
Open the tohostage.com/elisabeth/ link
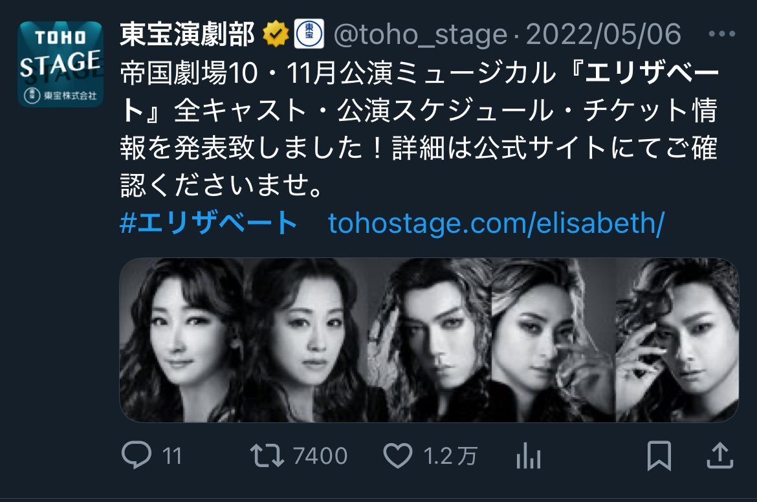click(496, 223)
